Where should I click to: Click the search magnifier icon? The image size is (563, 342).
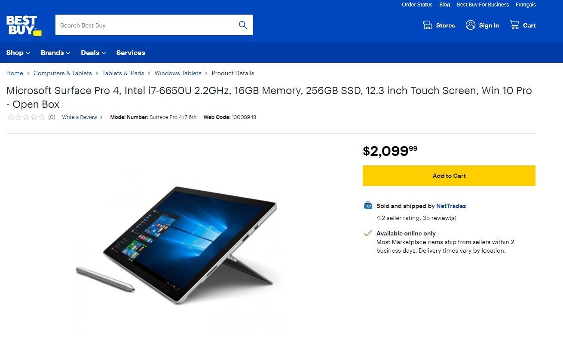click(x=243, y=25)
